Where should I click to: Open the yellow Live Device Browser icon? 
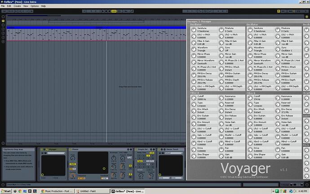[3, 21]
